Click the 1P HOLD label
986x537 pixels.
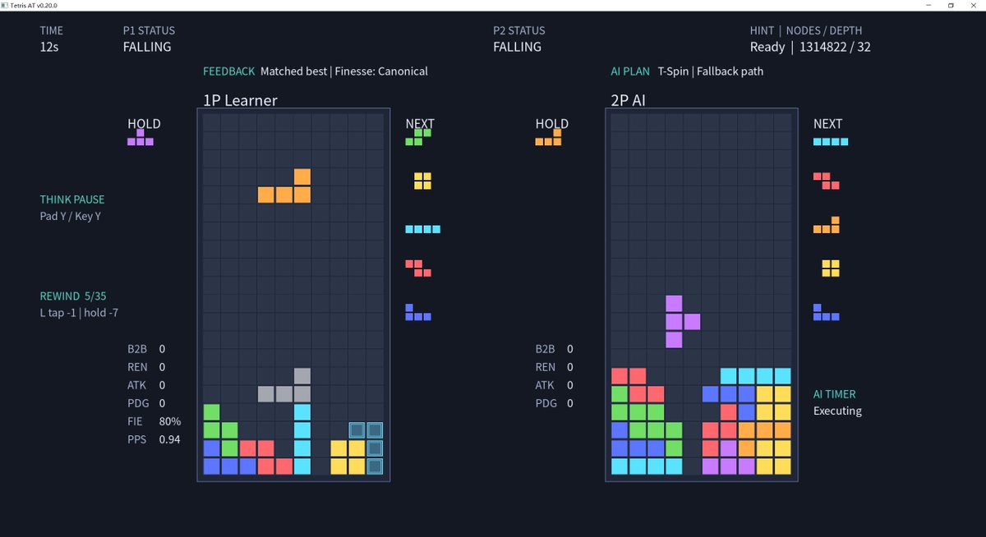144,124
